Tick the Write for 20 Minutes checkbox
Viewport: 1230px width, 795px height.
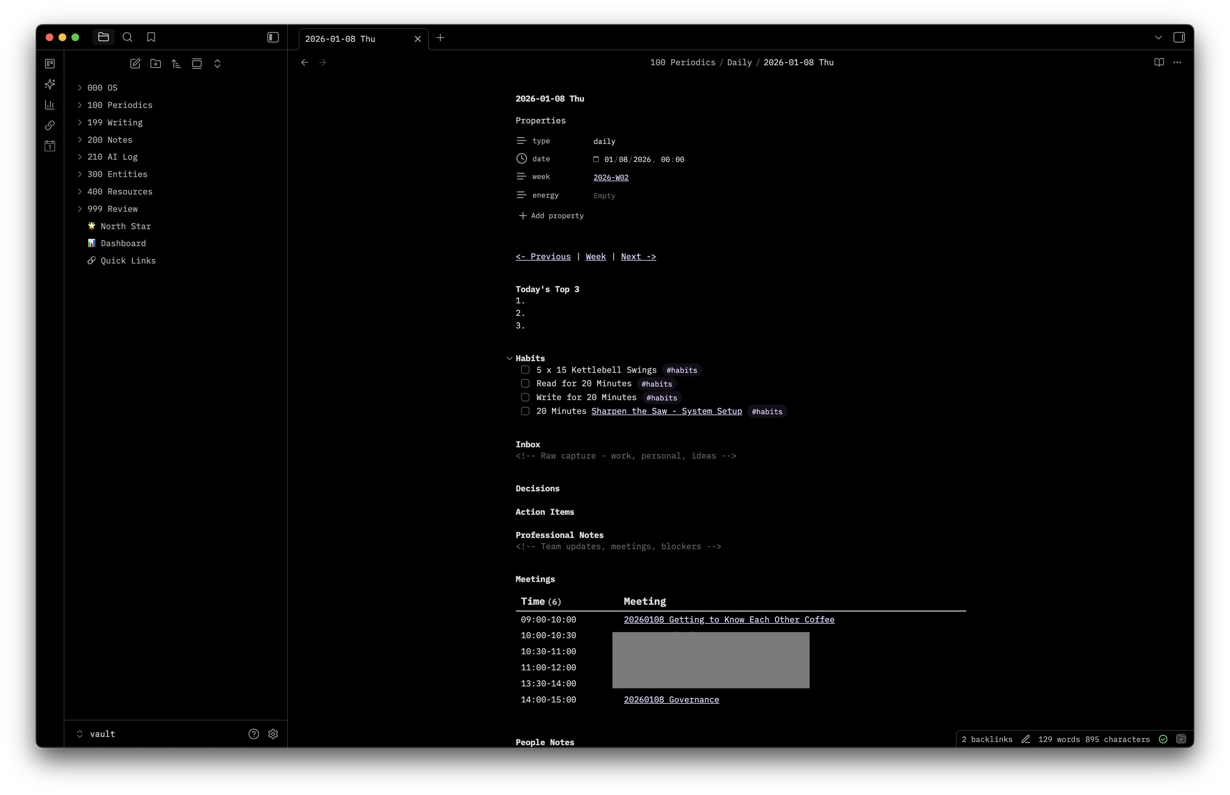coord(525,397)
